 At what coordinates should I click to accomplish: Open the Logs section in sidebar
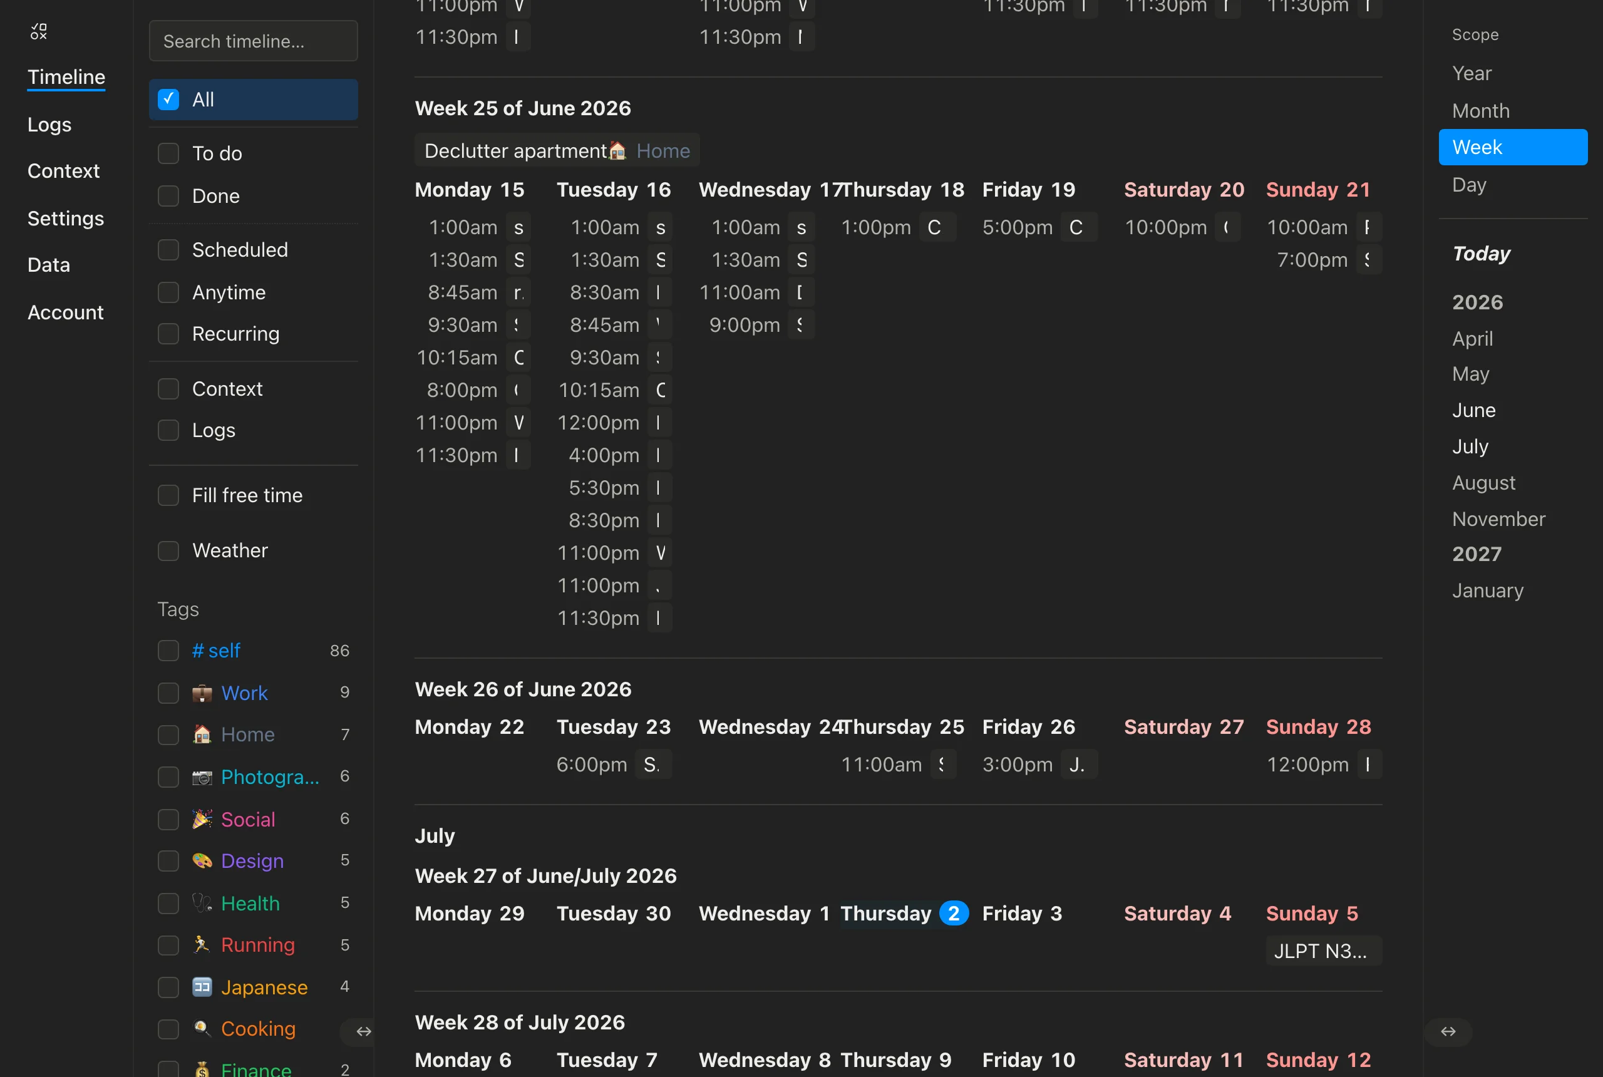[49, 125]
